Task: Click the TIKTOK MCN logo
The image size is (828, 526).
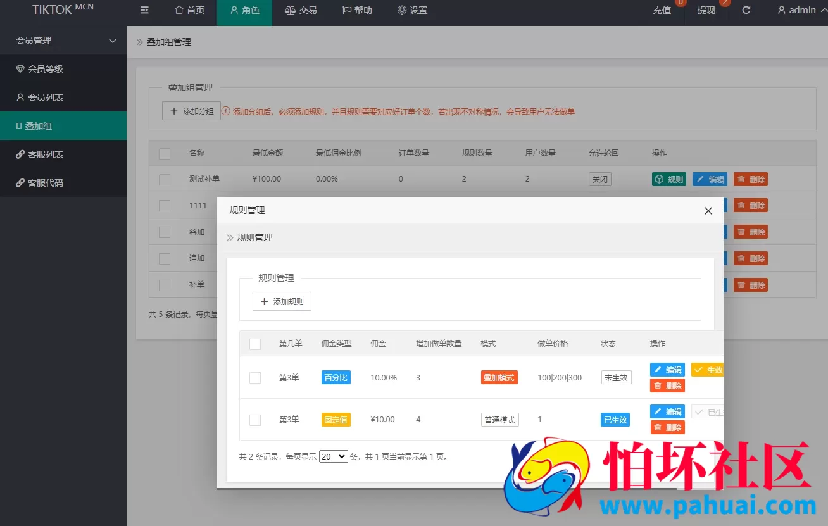Action: tap(63, 9)
